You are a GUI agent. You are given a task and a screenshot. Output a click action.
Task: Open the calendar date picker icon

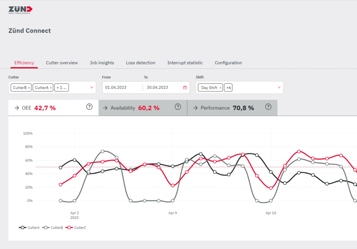click(x=185, y=88)
